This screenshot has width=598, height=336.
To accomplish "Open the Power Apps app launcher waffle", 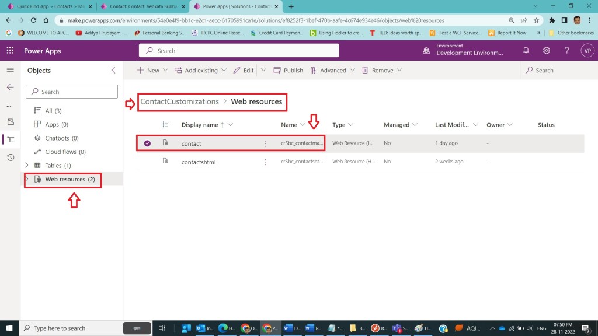I will [x=9, y=51].
